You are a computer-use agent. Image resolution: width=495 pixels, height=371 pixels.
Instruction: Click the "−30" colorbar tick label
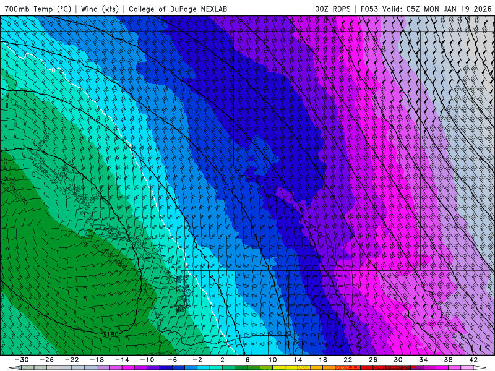[22, 360]
